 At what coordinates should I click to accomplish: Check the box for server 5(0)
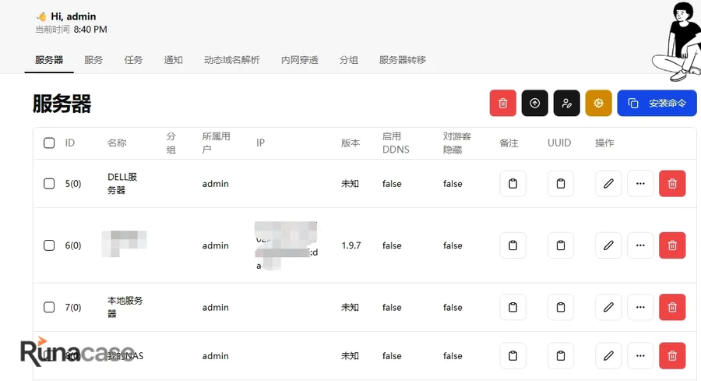49,183
